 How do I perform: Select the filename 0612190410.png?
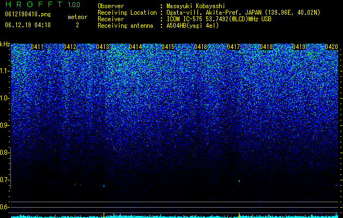[x=28, y=14]
